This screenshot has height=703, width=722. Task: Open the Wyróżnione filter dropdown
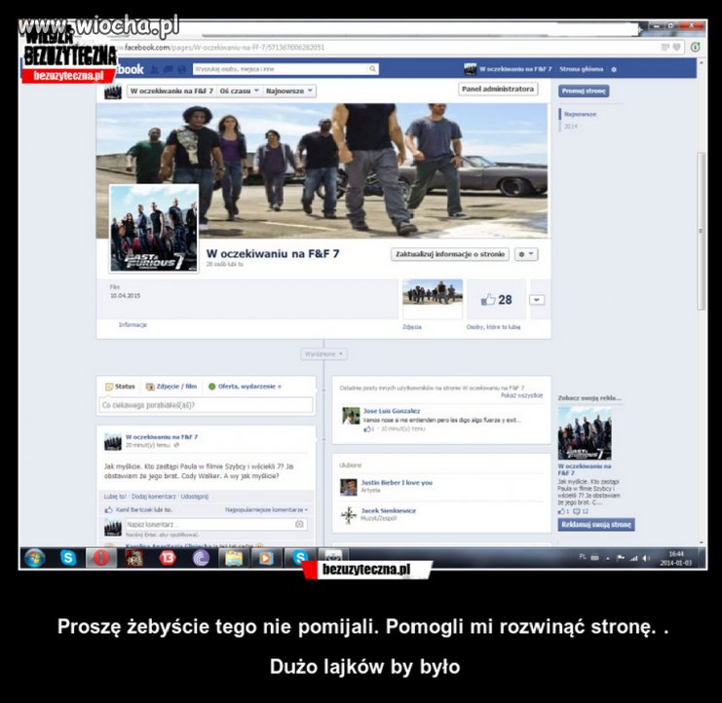point(323,353)
